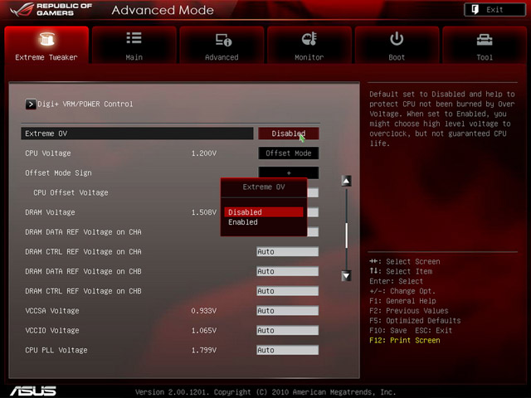Click the 0.933V VCCSA reading
Image resolution: width=531 pixels, height=398 pixels.
pos(204,310)
